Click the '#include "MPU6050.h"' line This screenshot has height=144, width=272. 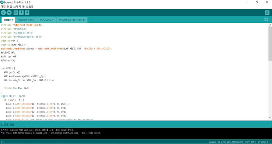pos(14,29)
